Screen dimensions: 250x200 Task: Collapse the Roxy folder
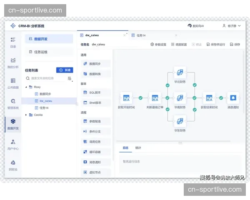tap(26, 87)
